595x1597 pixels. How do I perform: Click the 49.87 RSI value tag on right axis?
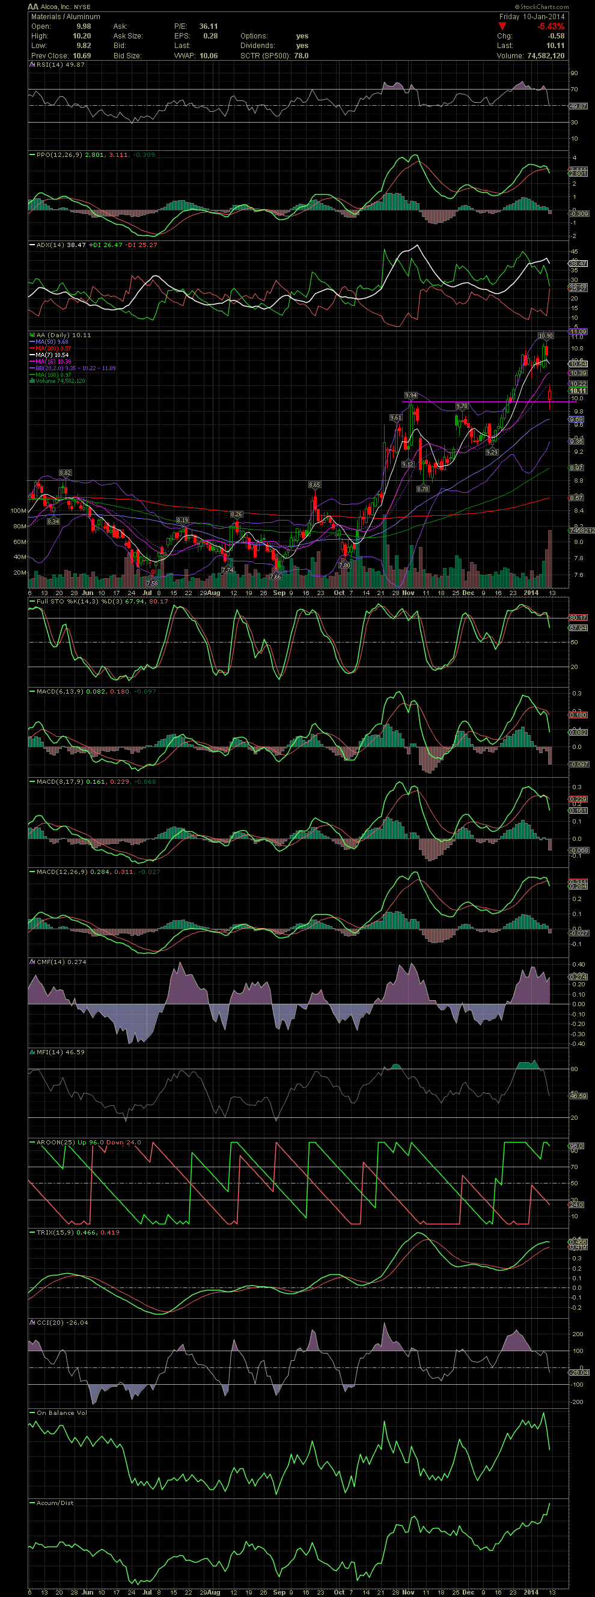pyautogui.click(x=578, y=106)
